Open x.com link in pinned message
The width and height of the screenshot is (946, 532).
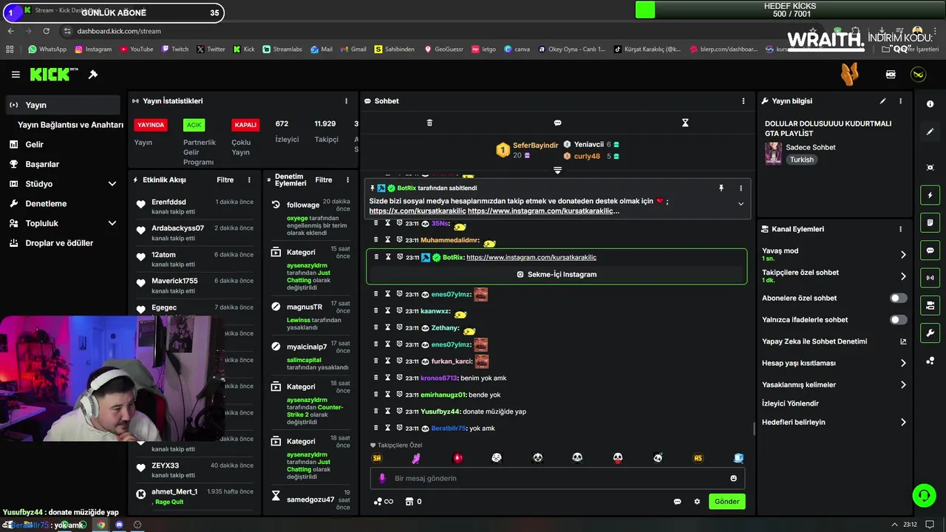click(x=418, y=211)
